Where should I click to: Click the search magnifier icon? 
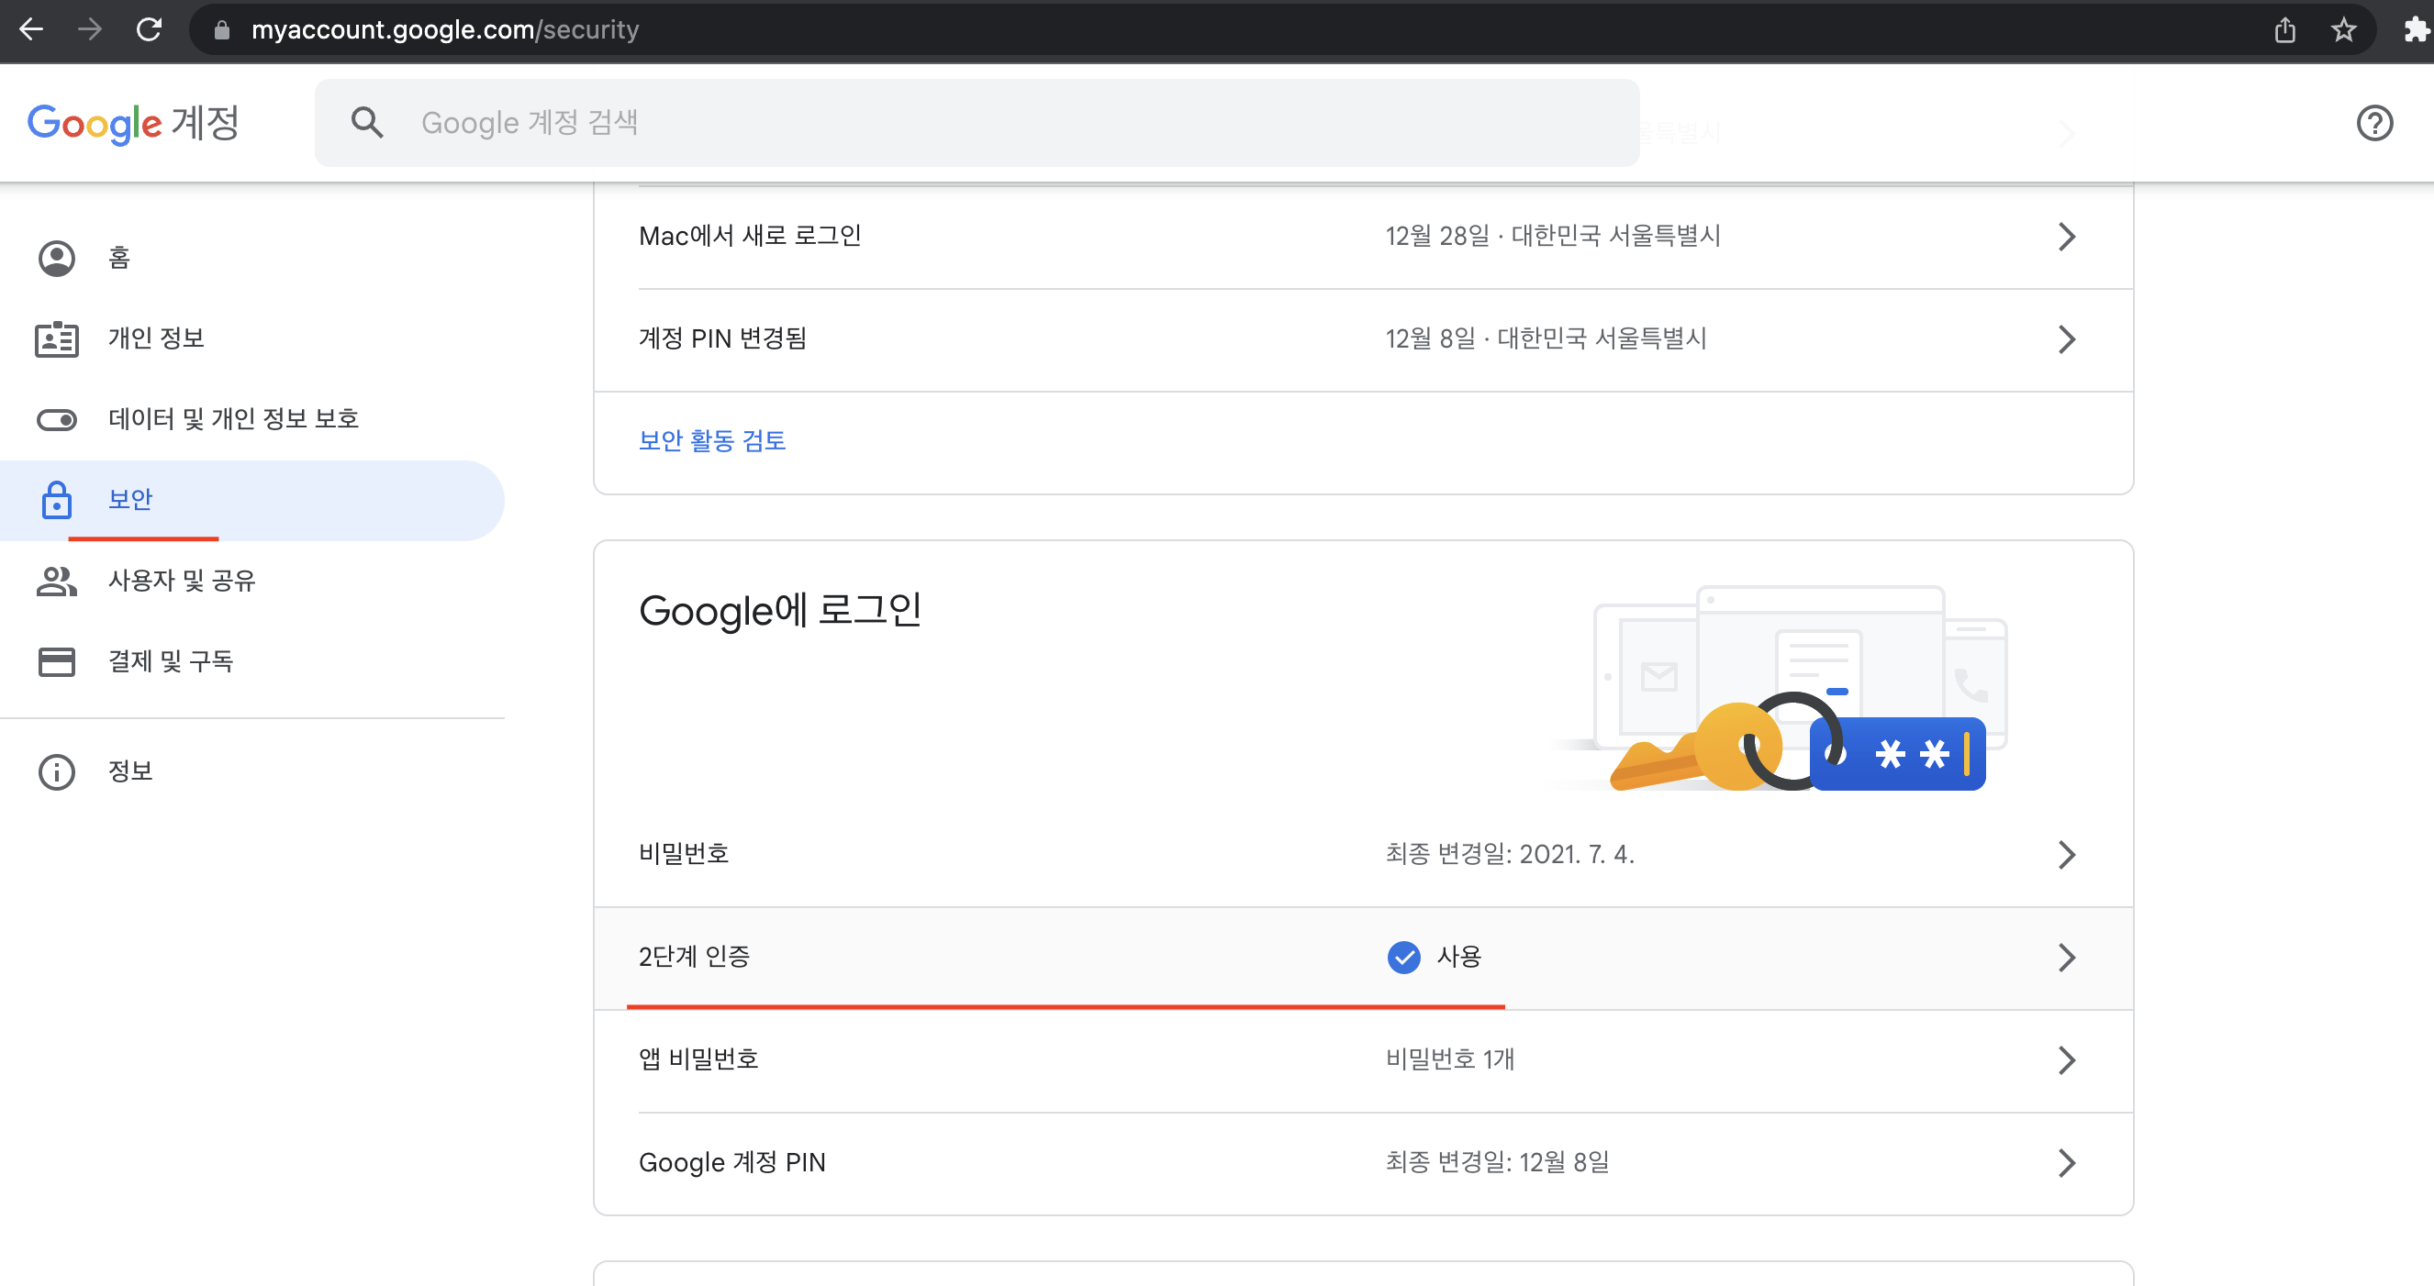tap(366, 123)
